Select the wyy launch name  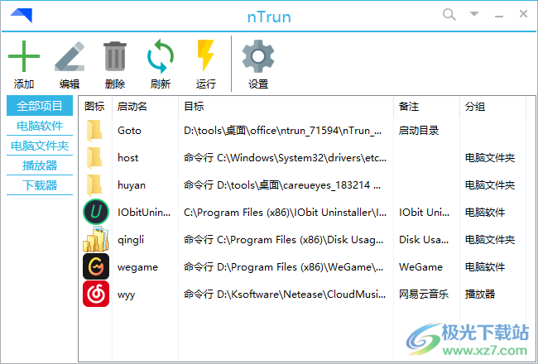coord(127,295)
